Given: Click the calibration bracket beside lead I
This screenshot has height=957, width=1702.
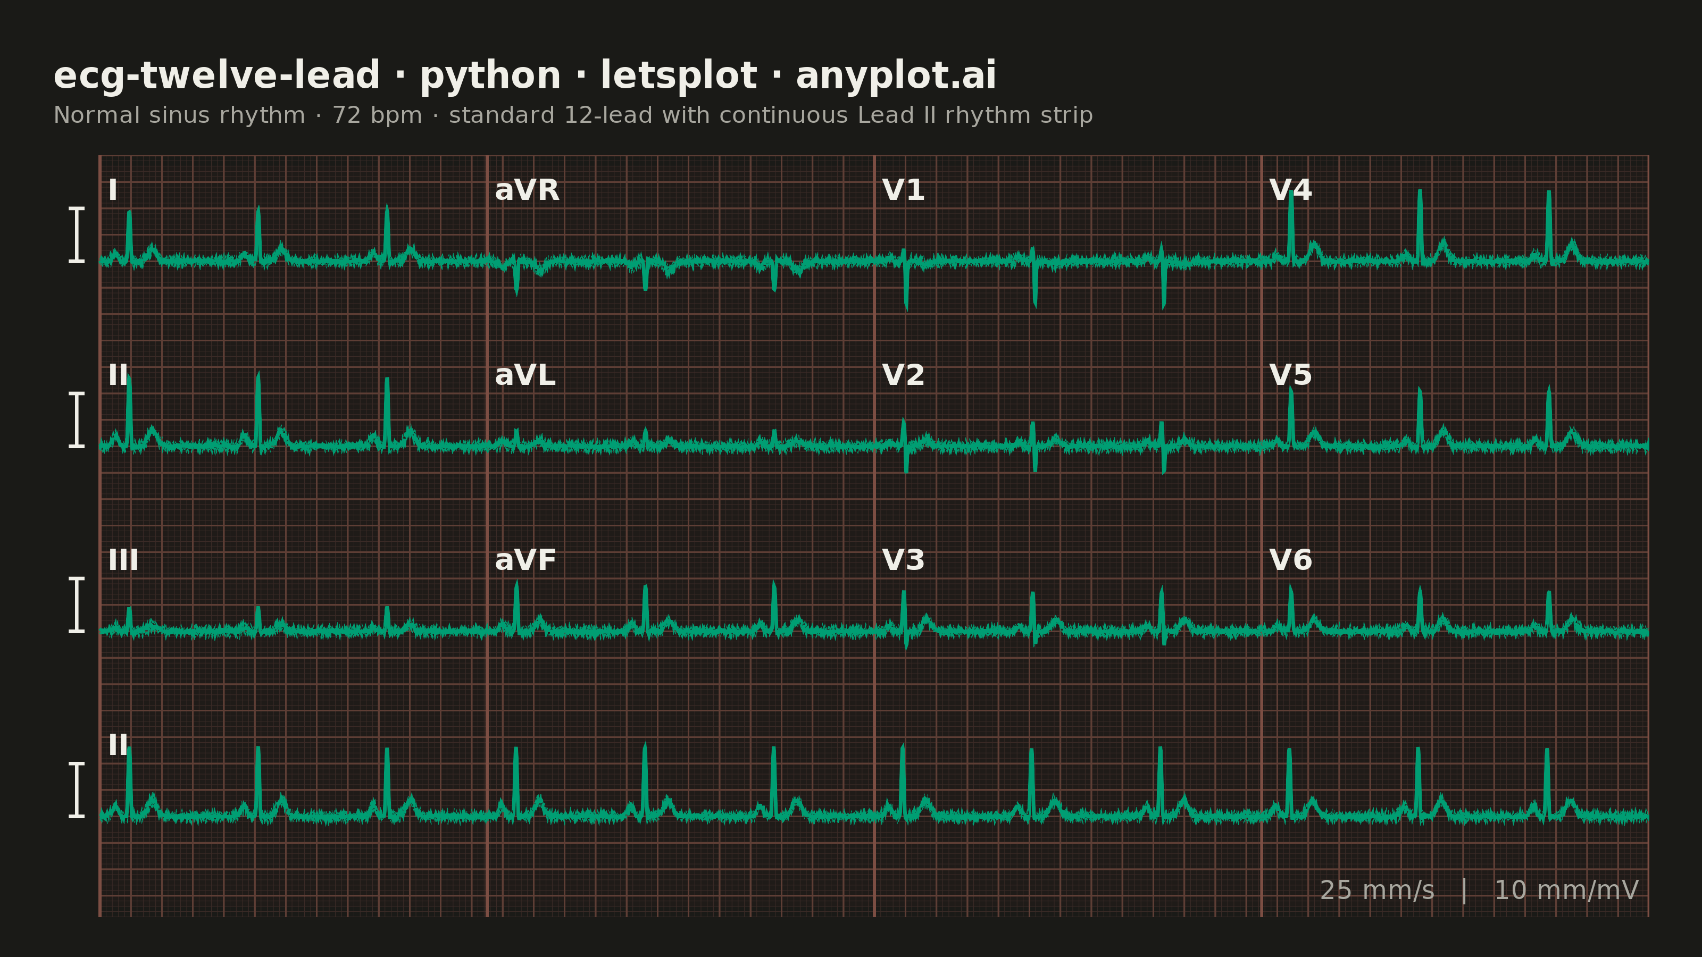Looking at the screenshot, I should click(x=77, y=234).
